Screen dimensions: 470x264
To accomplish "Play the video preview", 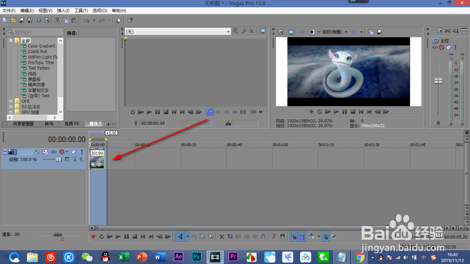I will 337,112.
